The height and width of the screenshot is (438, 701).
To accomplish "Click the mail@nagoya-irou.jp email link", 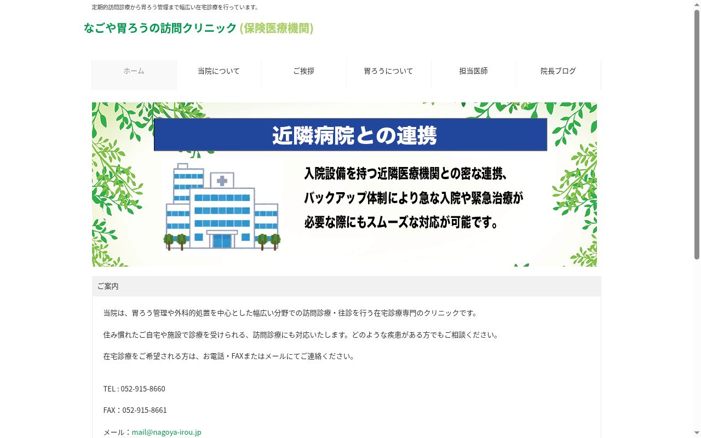I will 166,432.
